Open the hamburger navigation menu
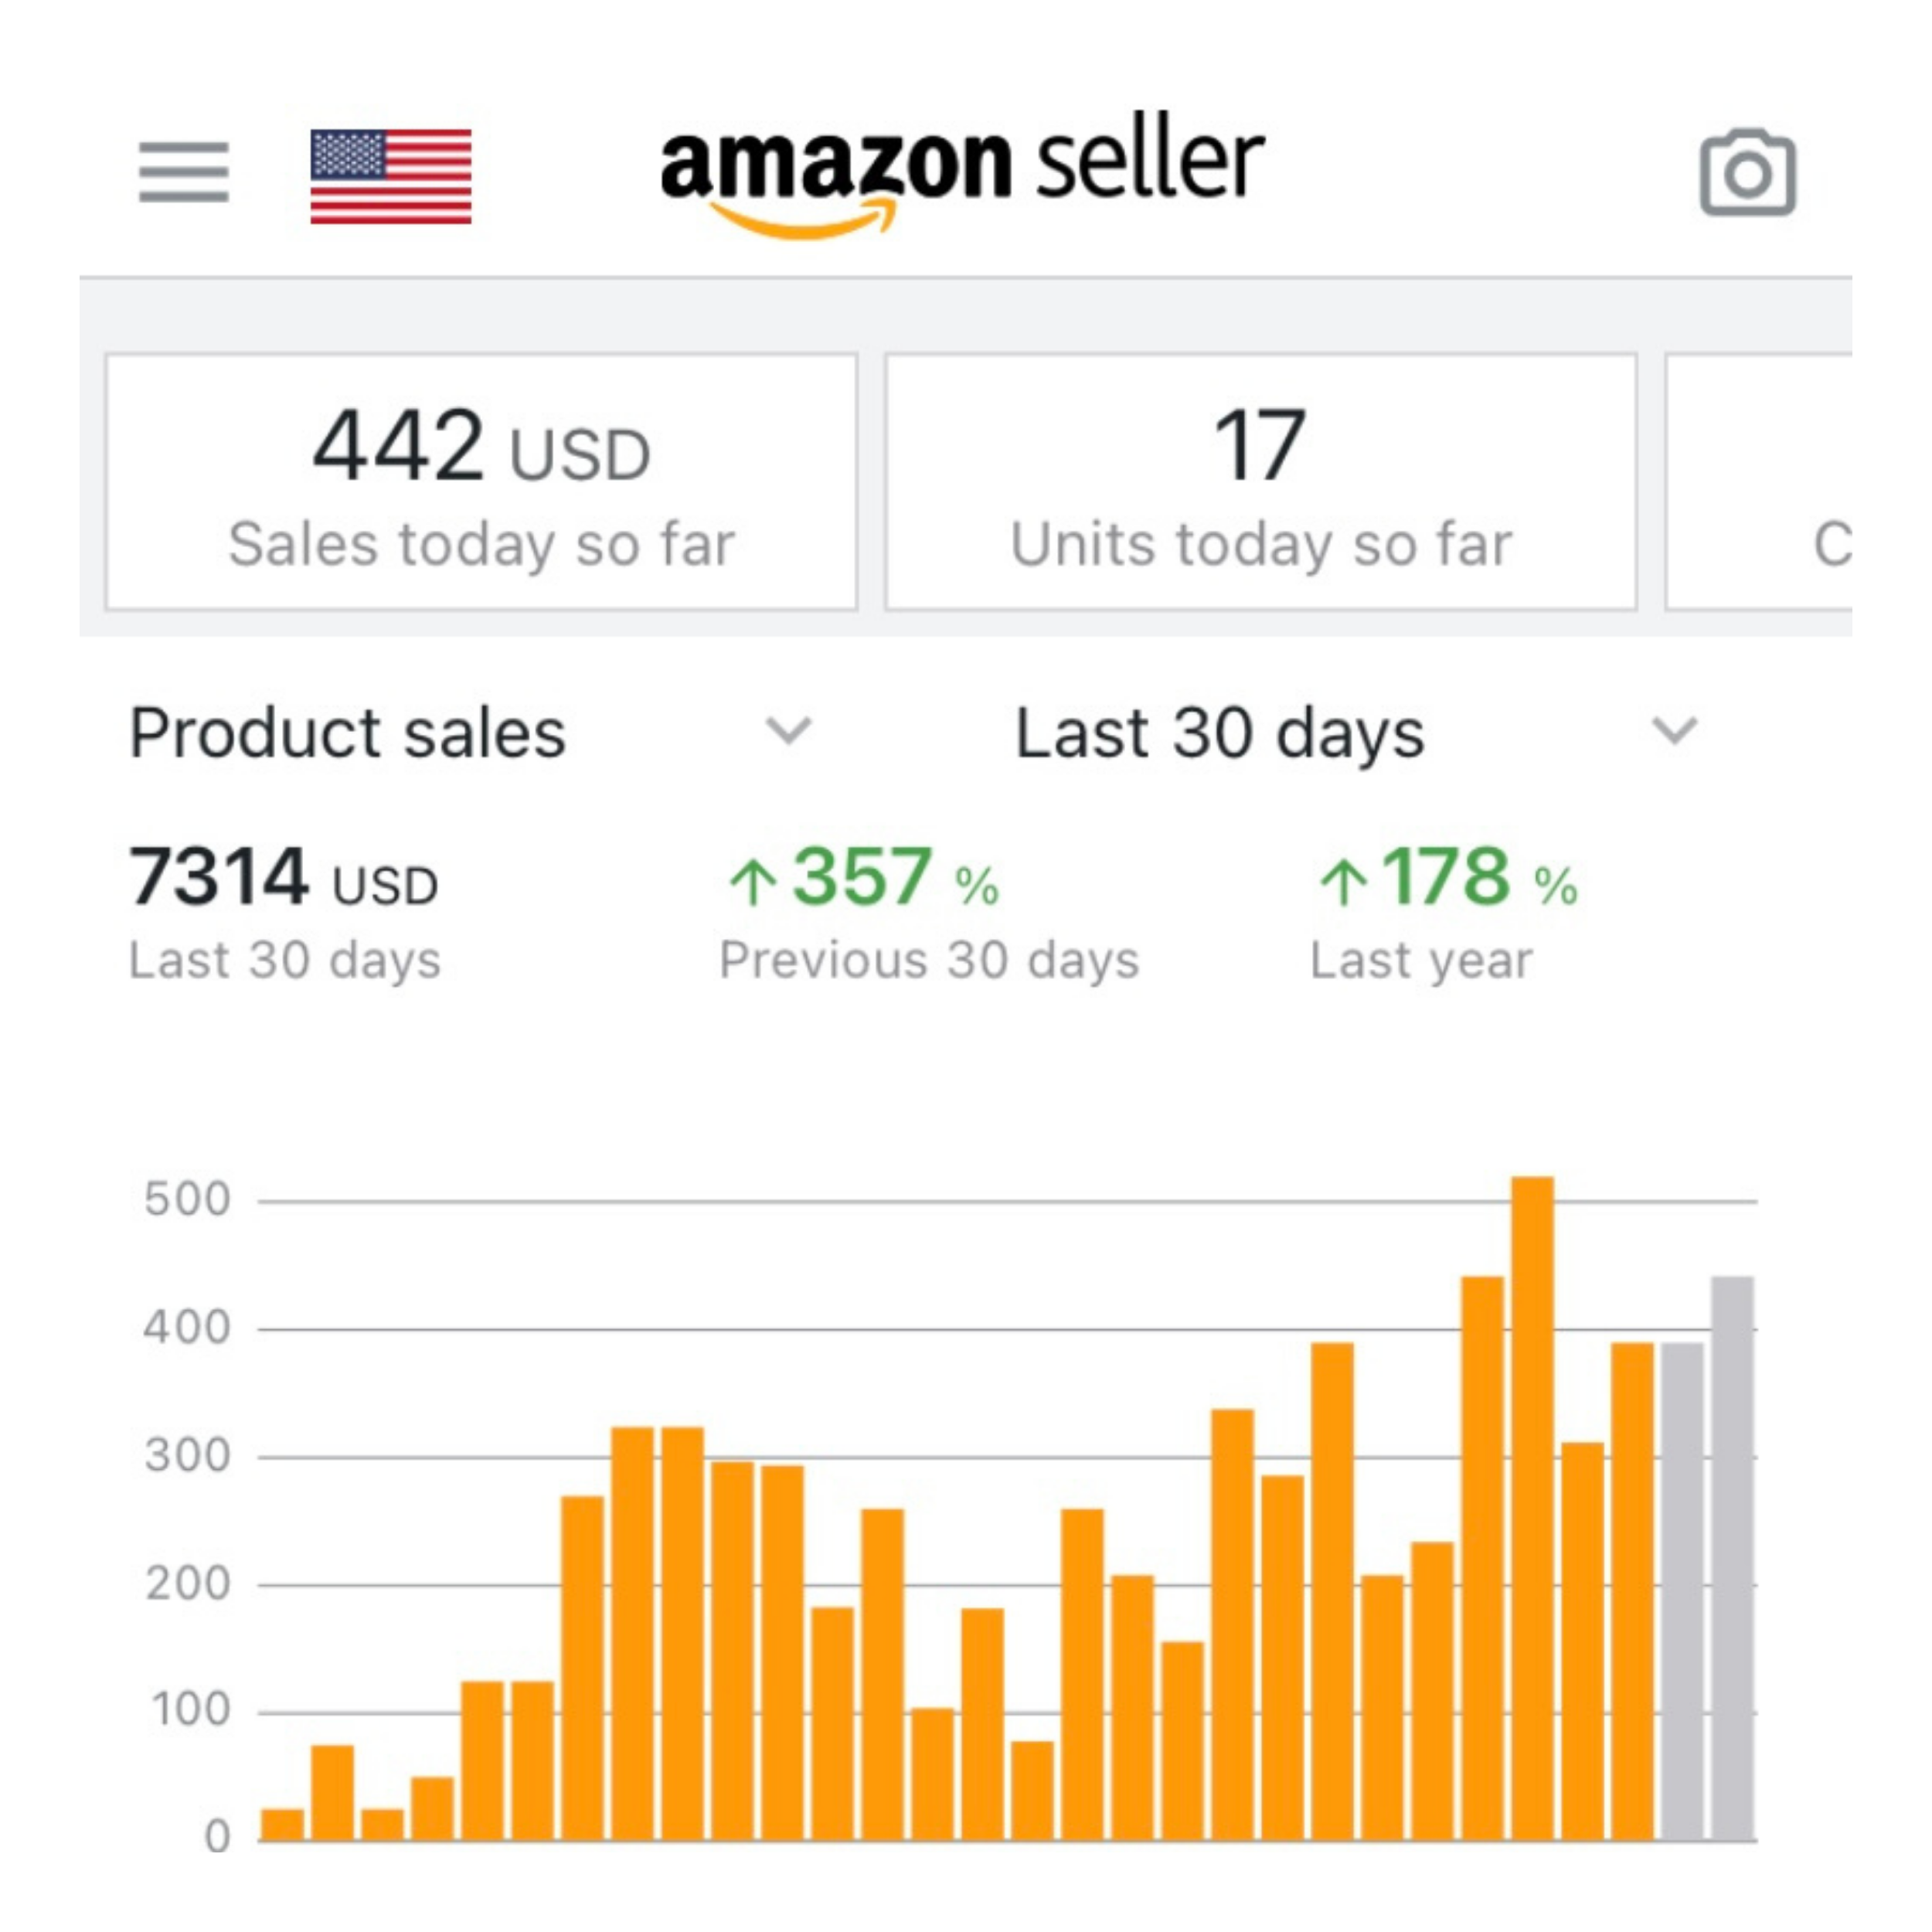The image size is (1932, 1932). [184, 172]
